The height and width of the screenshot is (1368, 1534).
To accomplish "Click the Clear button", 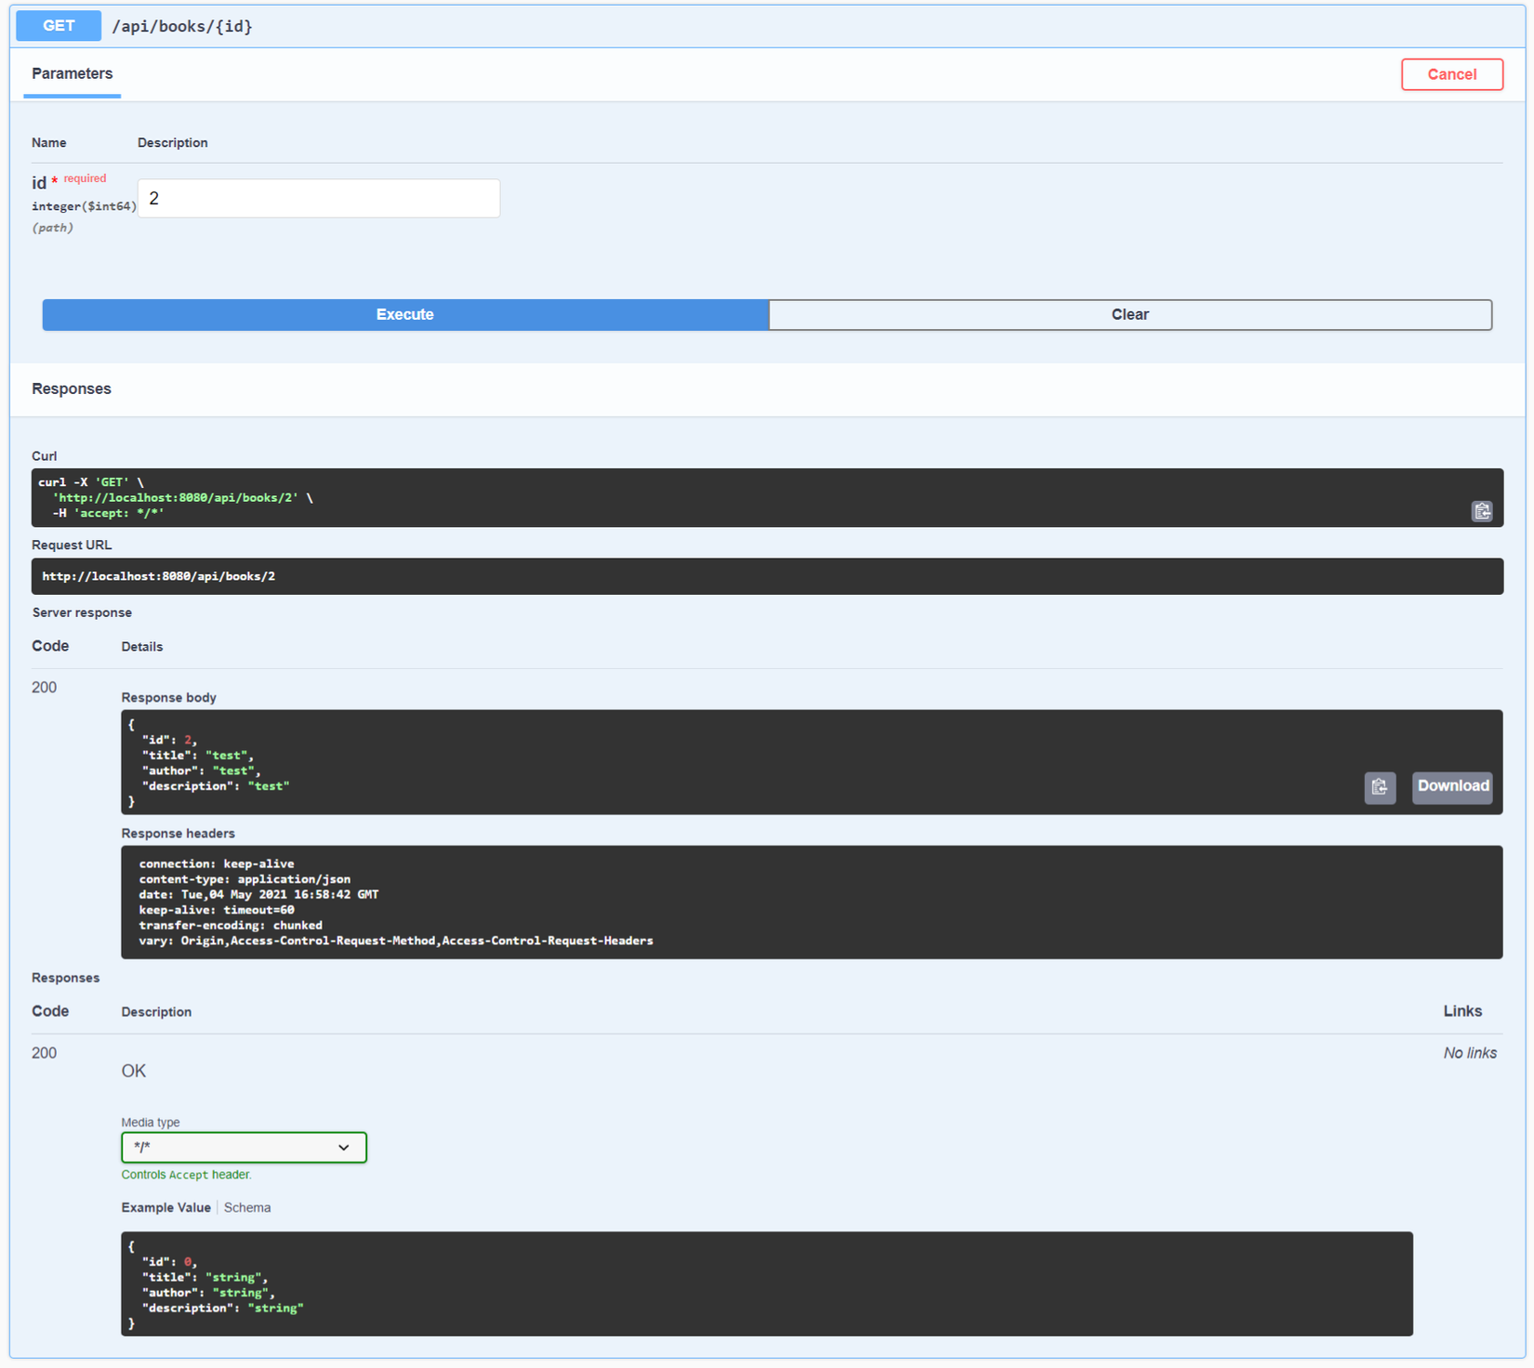I will pos(1130,314).
